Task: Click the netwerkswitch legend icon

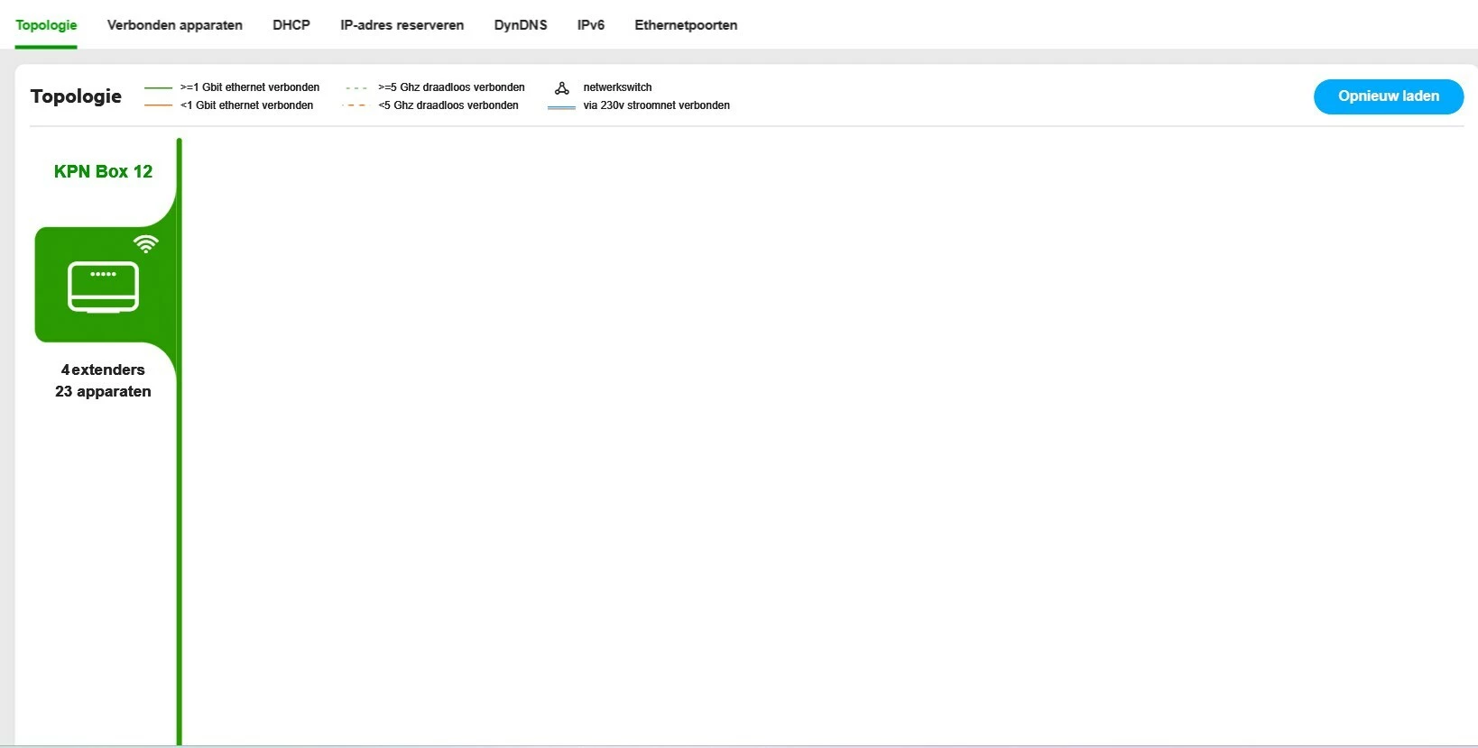Action: coord(561,87)
